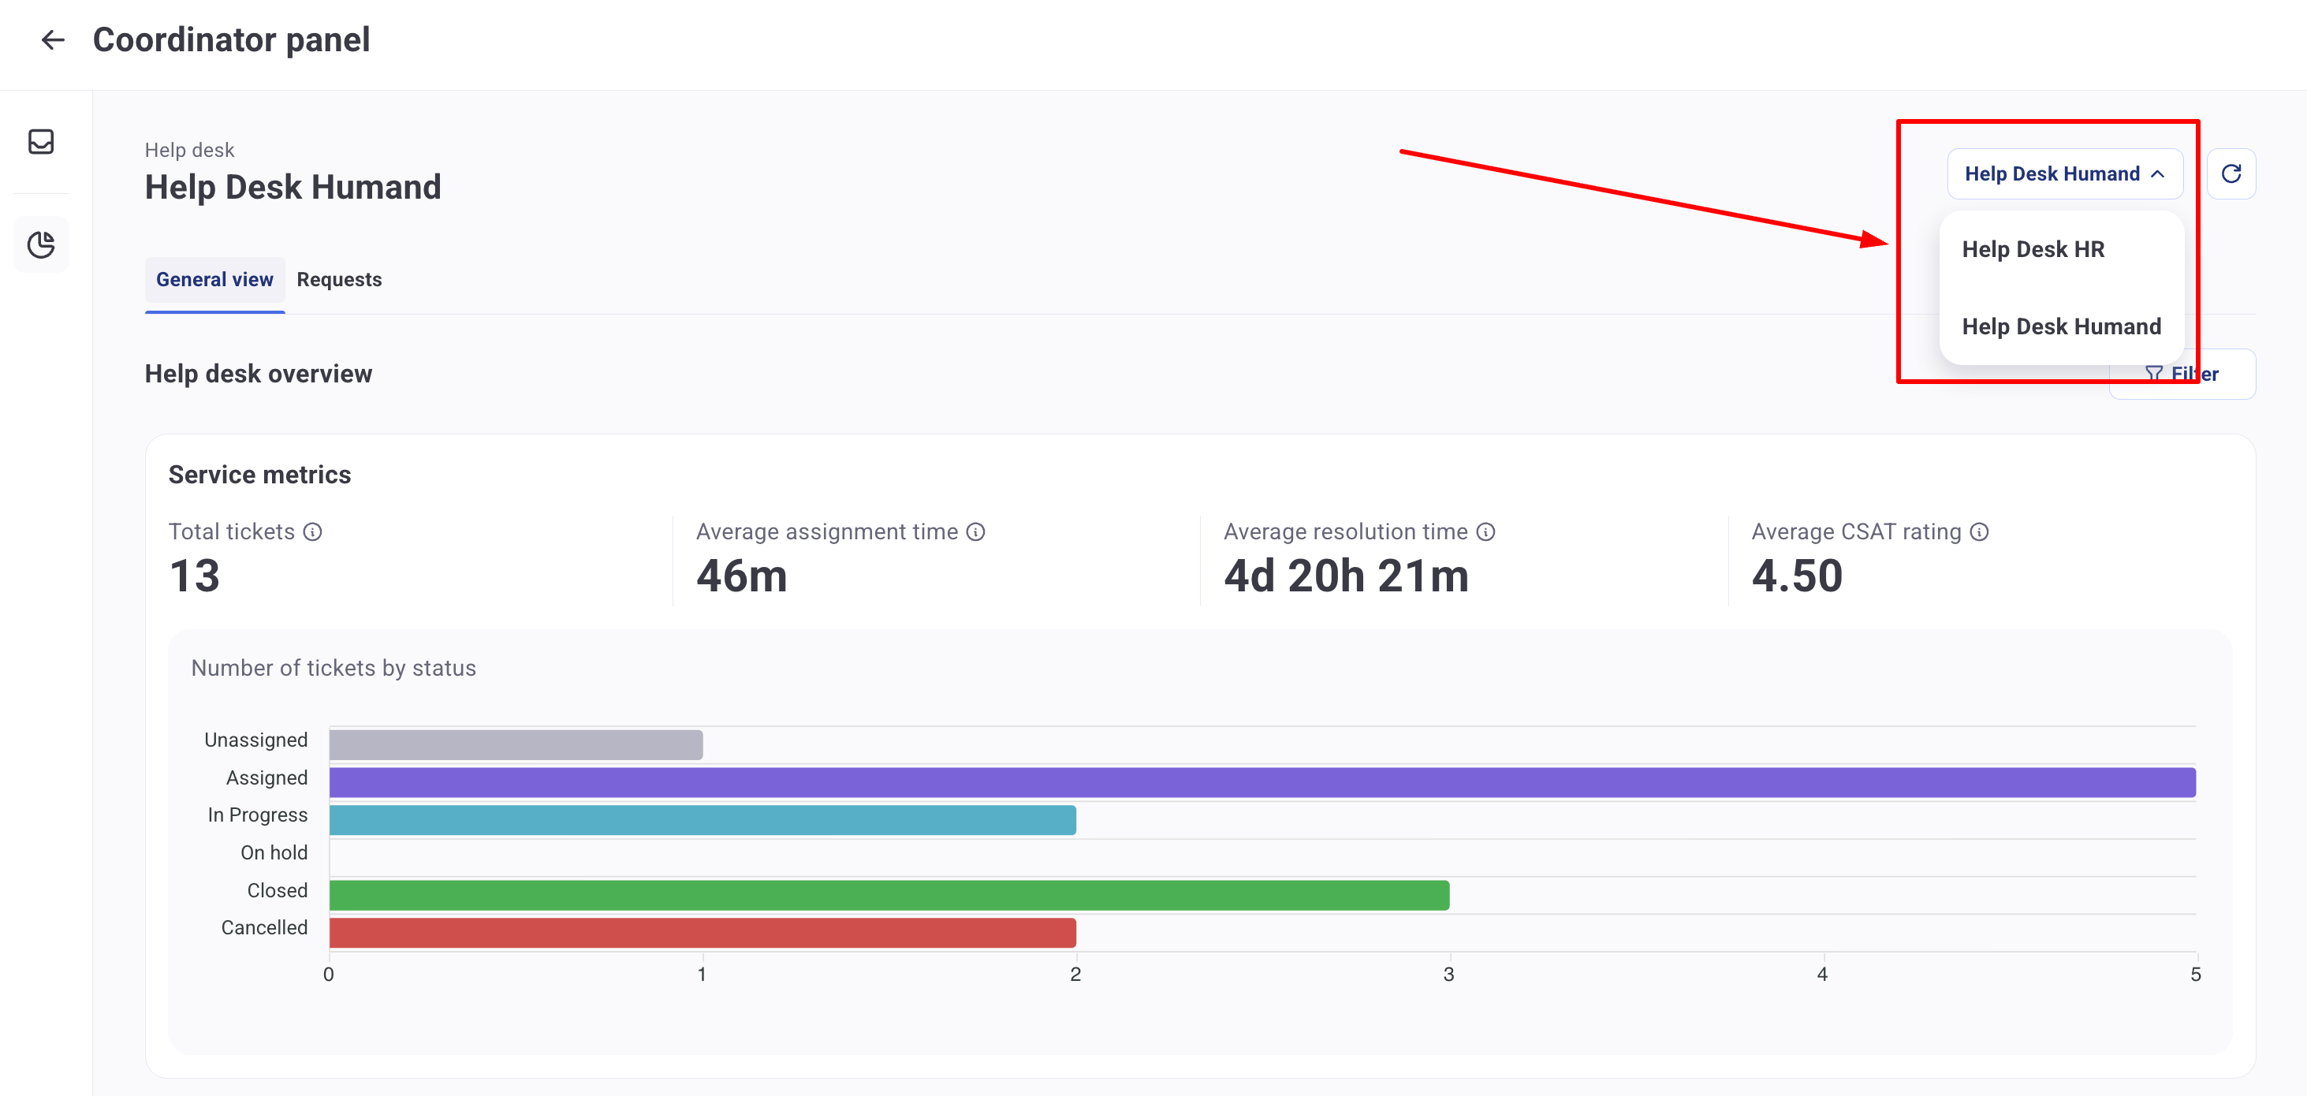The width and height of the screenshot is (2307, 1096).
Task: Select Help Desk HR from dropdown list
Action: click(x=2033, y=249)
